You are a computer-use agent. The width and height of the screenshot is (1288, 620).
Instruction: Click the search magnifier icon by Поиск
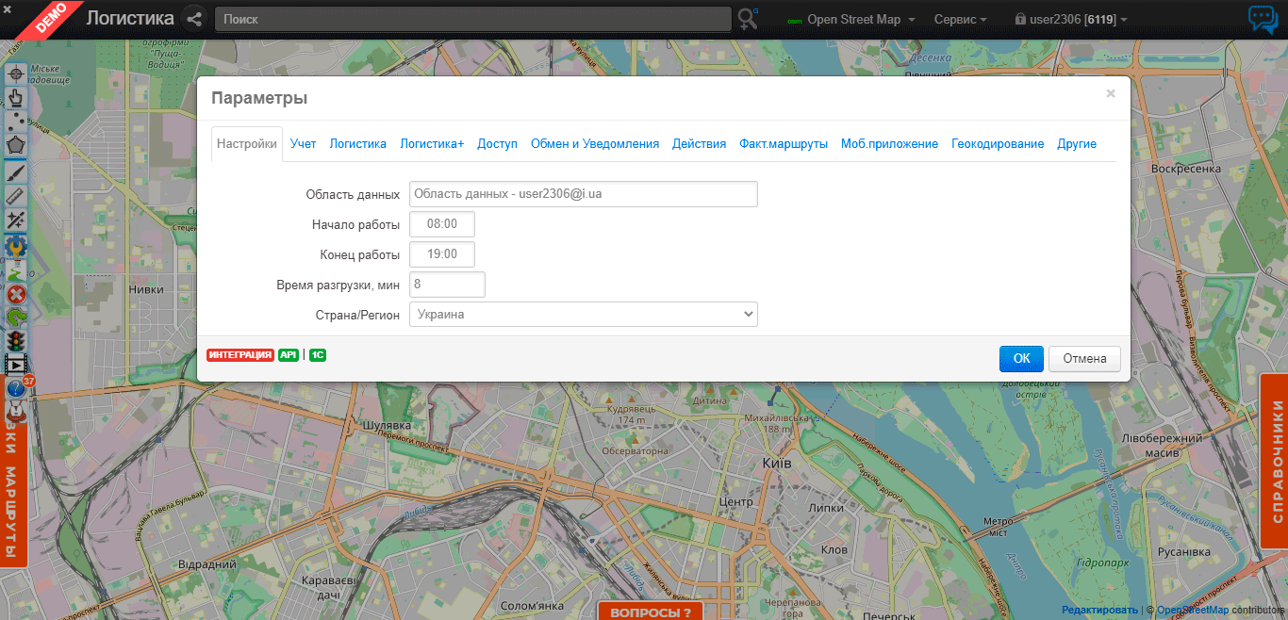(x=749, y=19)
